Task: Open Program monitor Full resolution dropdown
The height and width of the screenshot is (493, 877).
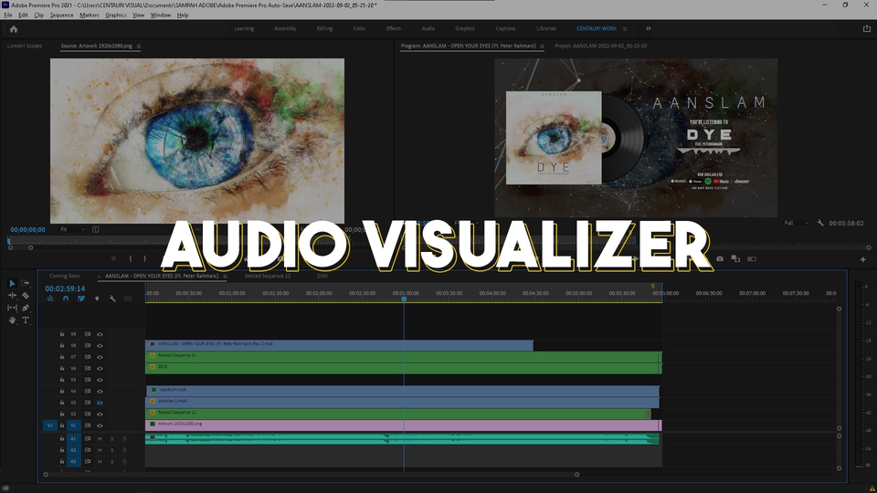Action: [x=797, y=223]
